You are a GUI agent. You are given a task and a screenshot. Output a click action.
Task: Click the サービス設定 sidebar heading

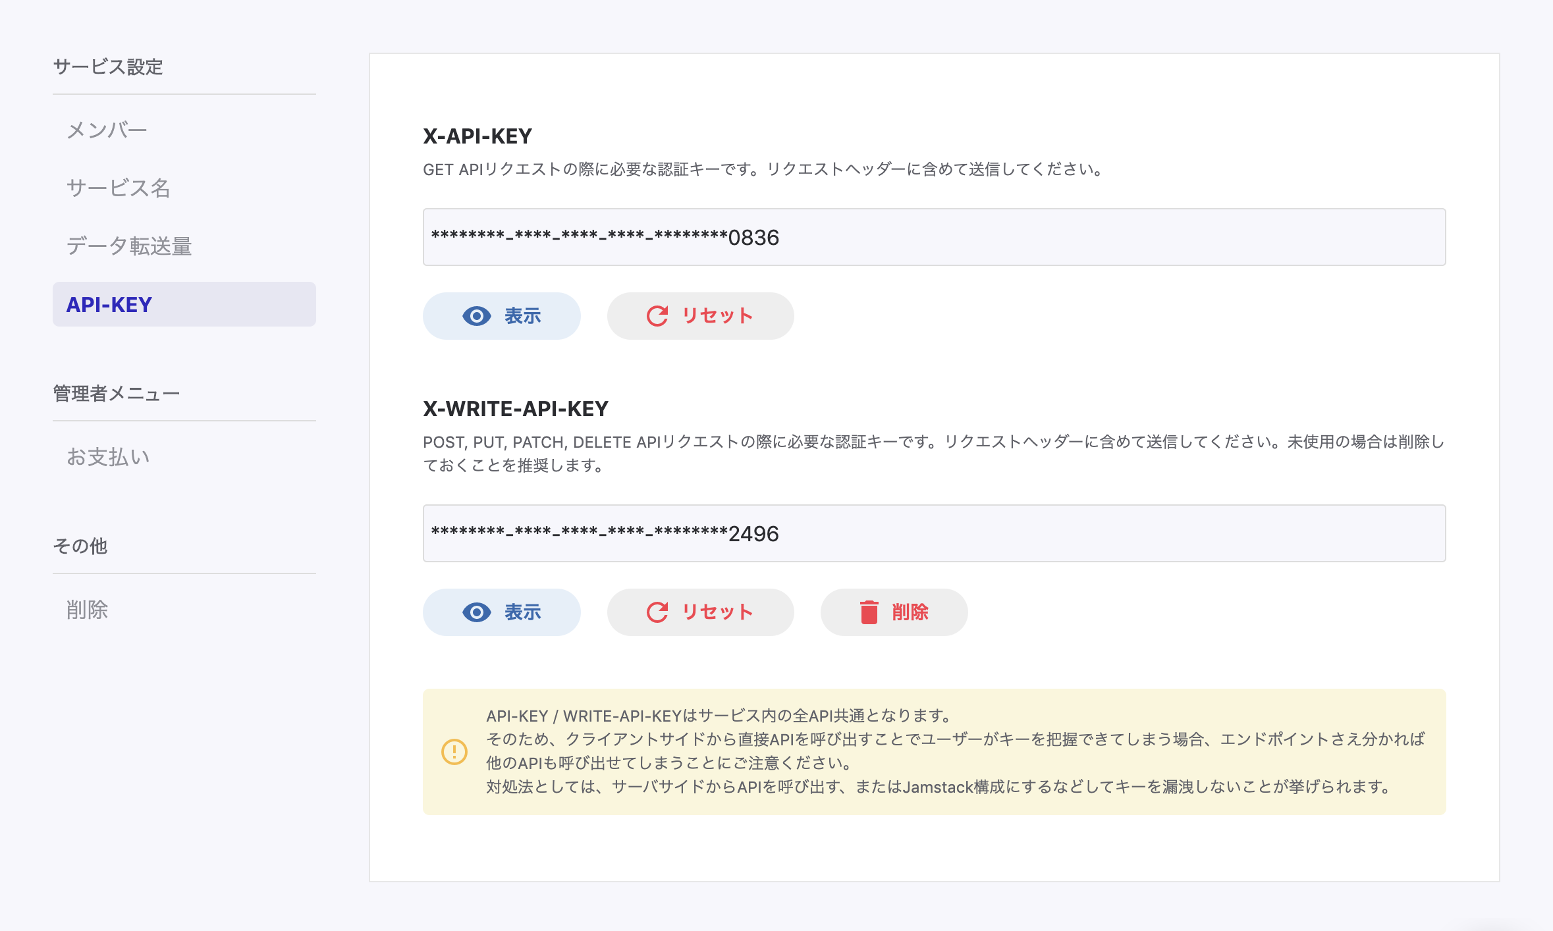pyautogui.click(x=108, y=67)
